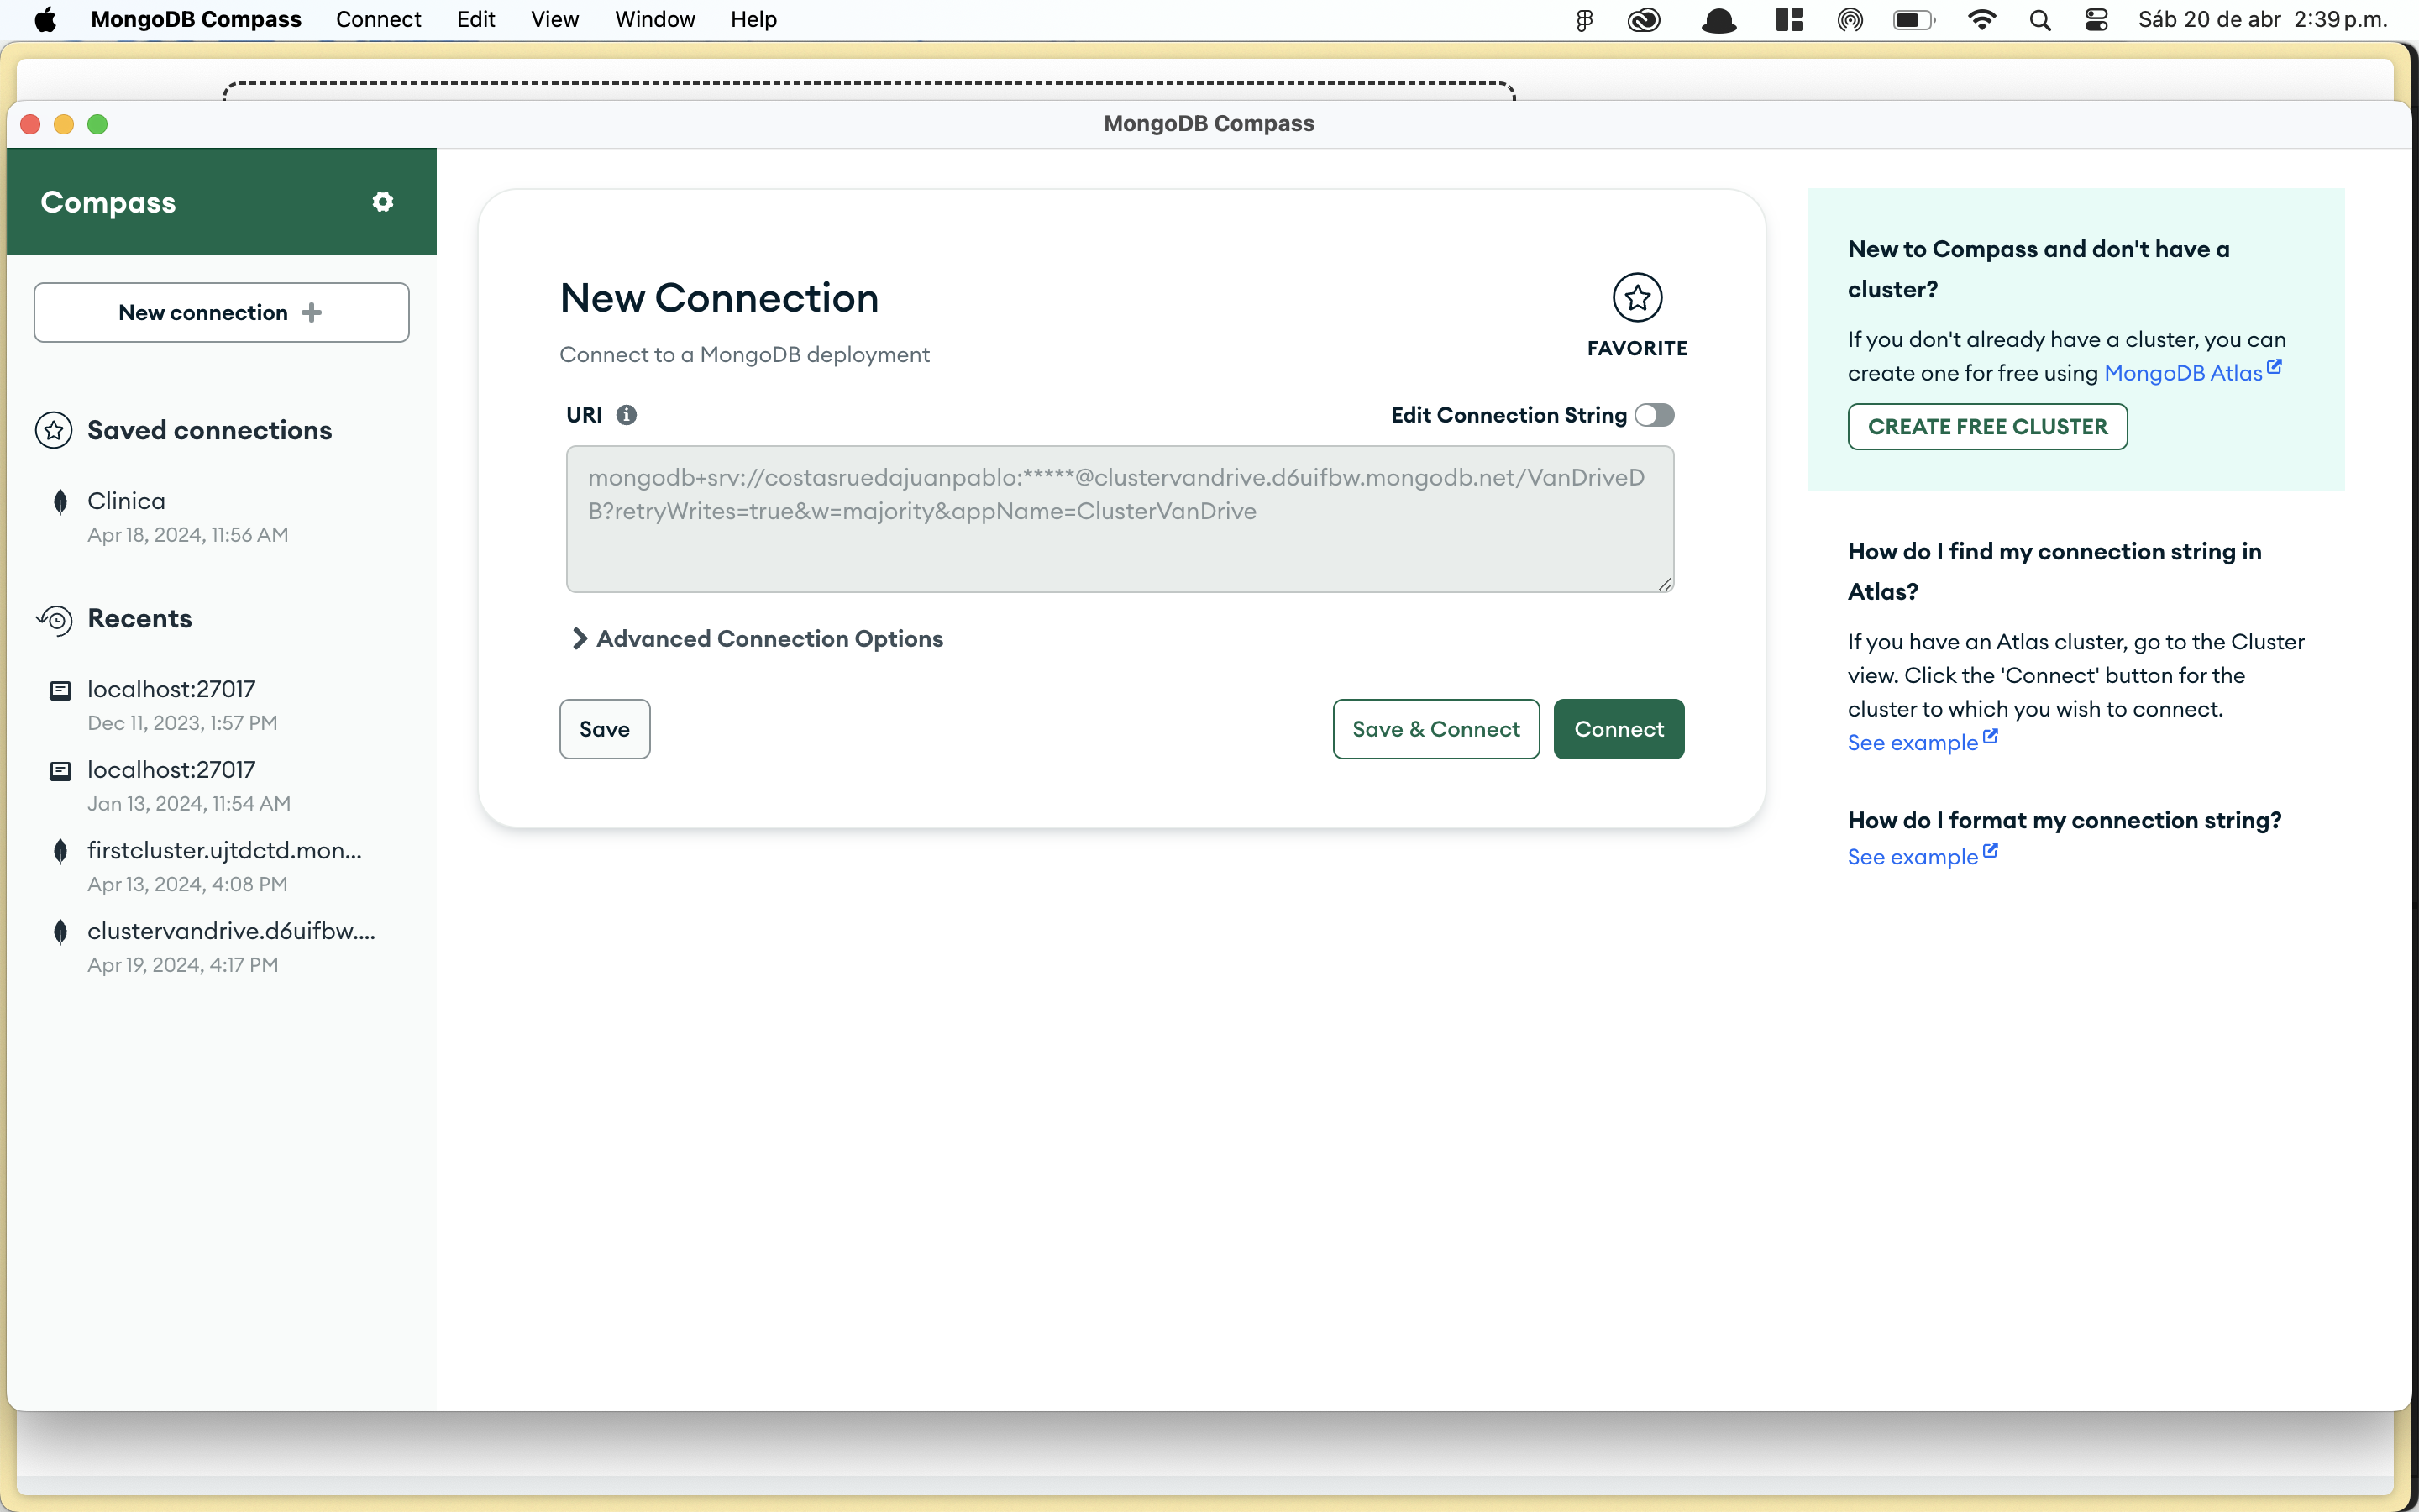The width and height of the screenshot is (2419, 1512).
Task: Select the firstcluster.ujtdctd recent connection
Action: pyautogui.click(x=224, y=850)
